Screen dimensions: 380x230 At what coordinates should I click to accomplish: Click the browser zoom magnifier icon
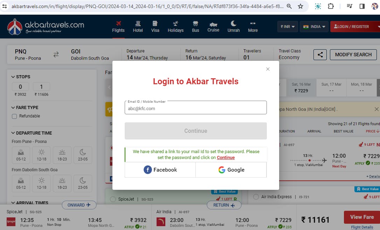pyautogui.click(x=289, y=6)
